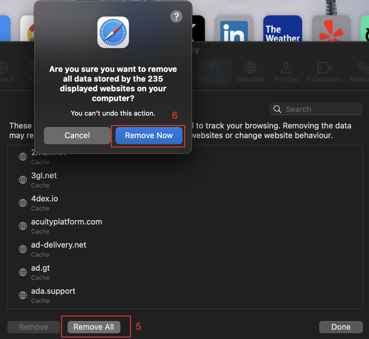Open LinkedIn favorite tile
The width and height of the screenshot is (369, 339).
point(234,28)
